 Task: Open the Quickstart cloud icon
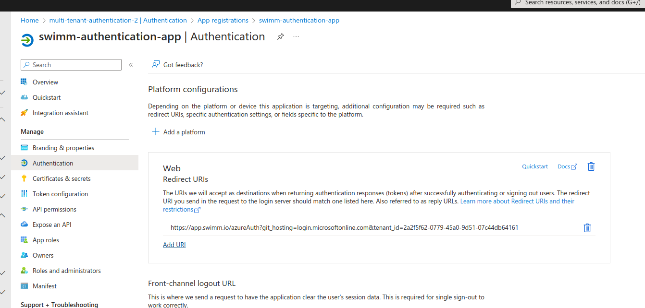[x=24, y=97]
